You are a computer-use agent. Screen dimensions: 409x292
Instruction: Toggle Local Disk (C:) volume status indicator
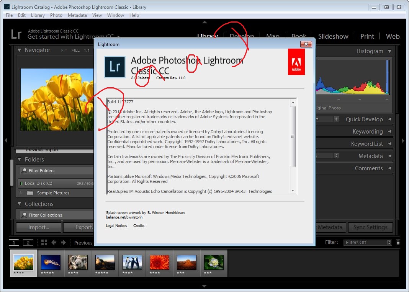pyautogui.click(x=21, y=184)
